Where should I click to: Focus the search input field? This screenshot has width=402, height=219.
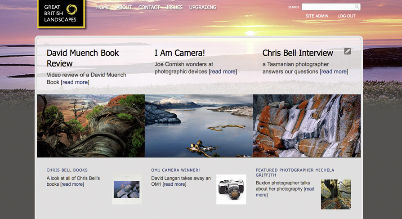coord(327,7)
